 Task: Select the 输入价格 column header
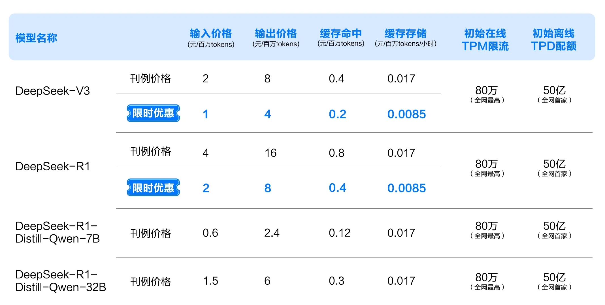point(211,38)
